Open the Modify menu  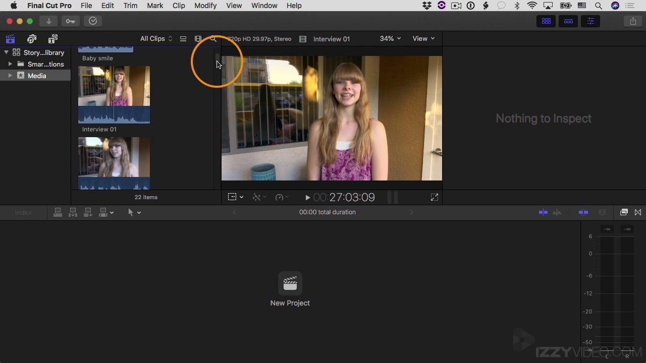click(205, 6)
